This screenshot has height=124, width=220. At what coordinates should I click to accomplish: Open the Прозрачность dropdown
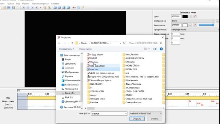195,30
